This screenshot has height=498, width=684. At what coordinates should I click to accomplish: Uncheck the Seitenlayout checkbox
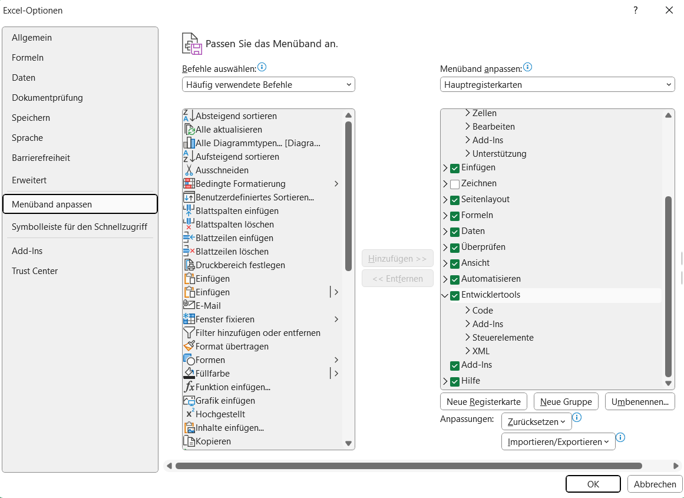pos(455,200)
